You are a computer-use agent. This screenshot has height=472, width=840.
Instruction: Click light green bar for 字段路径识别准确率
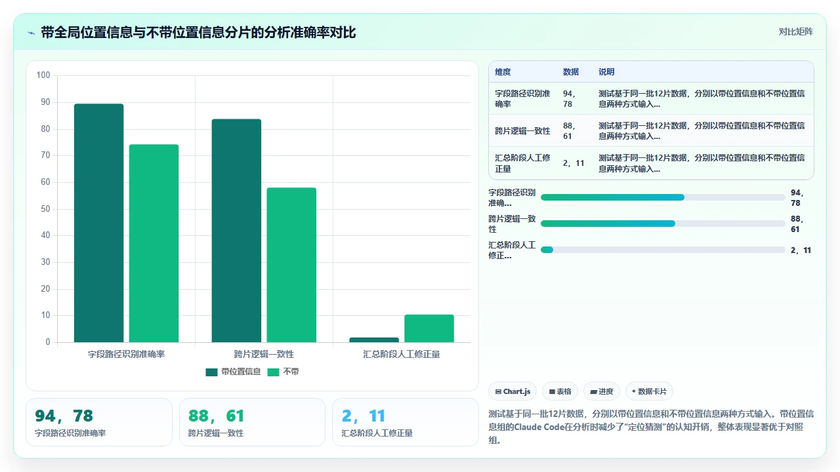coord(154,243)
